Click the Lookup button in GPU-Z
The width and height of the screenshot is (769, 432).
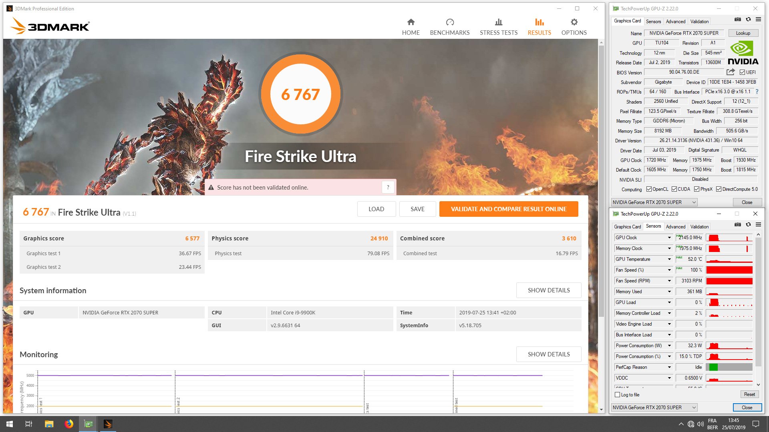coord(743,33)
